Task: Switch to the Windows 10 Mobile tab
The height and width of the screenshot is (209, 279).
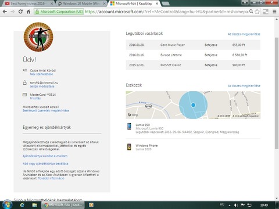Action: [81, 3]
